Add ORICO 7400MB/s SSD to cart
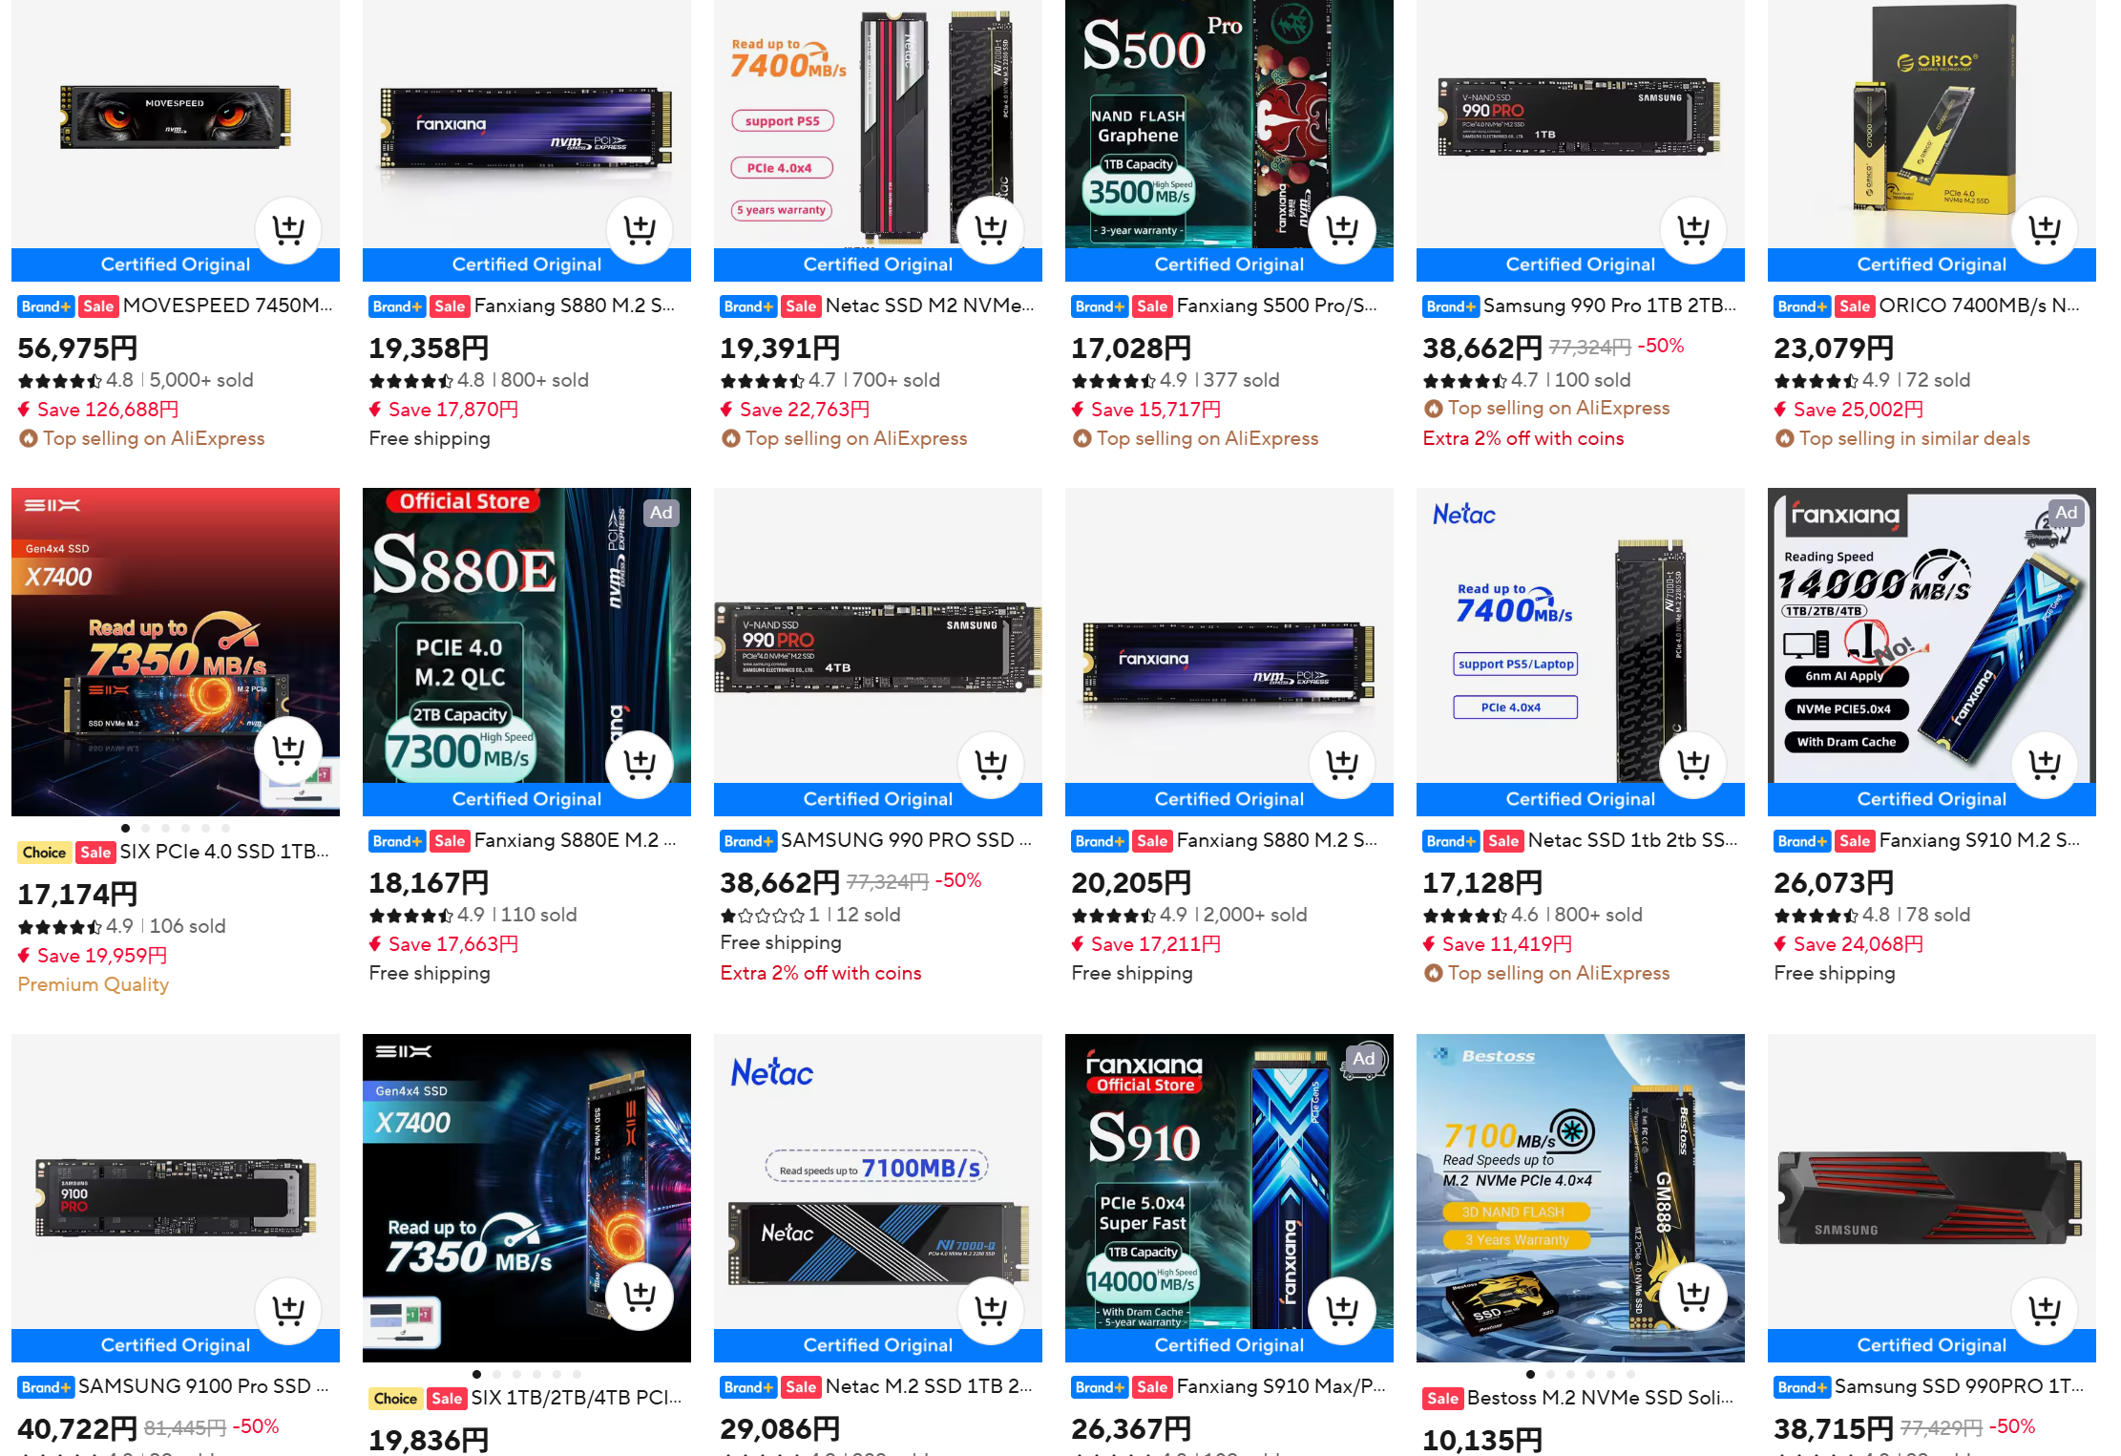Image resolution: width=2121 pixels, height=1456 pixels. tap(2045, 230)
